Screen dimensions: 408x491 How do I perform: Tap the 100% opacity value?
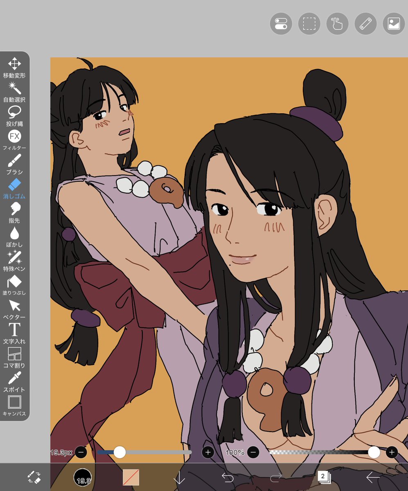235,453
